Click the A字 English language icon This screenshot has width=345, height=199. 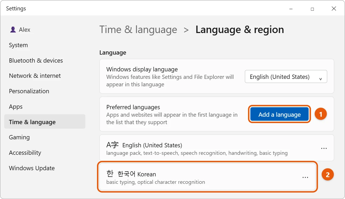(112, 145)
